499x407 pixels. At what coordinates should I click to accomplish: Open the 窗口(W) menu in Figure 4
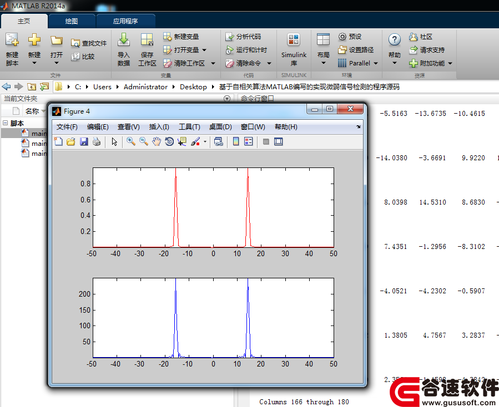(x=253, y=127)
